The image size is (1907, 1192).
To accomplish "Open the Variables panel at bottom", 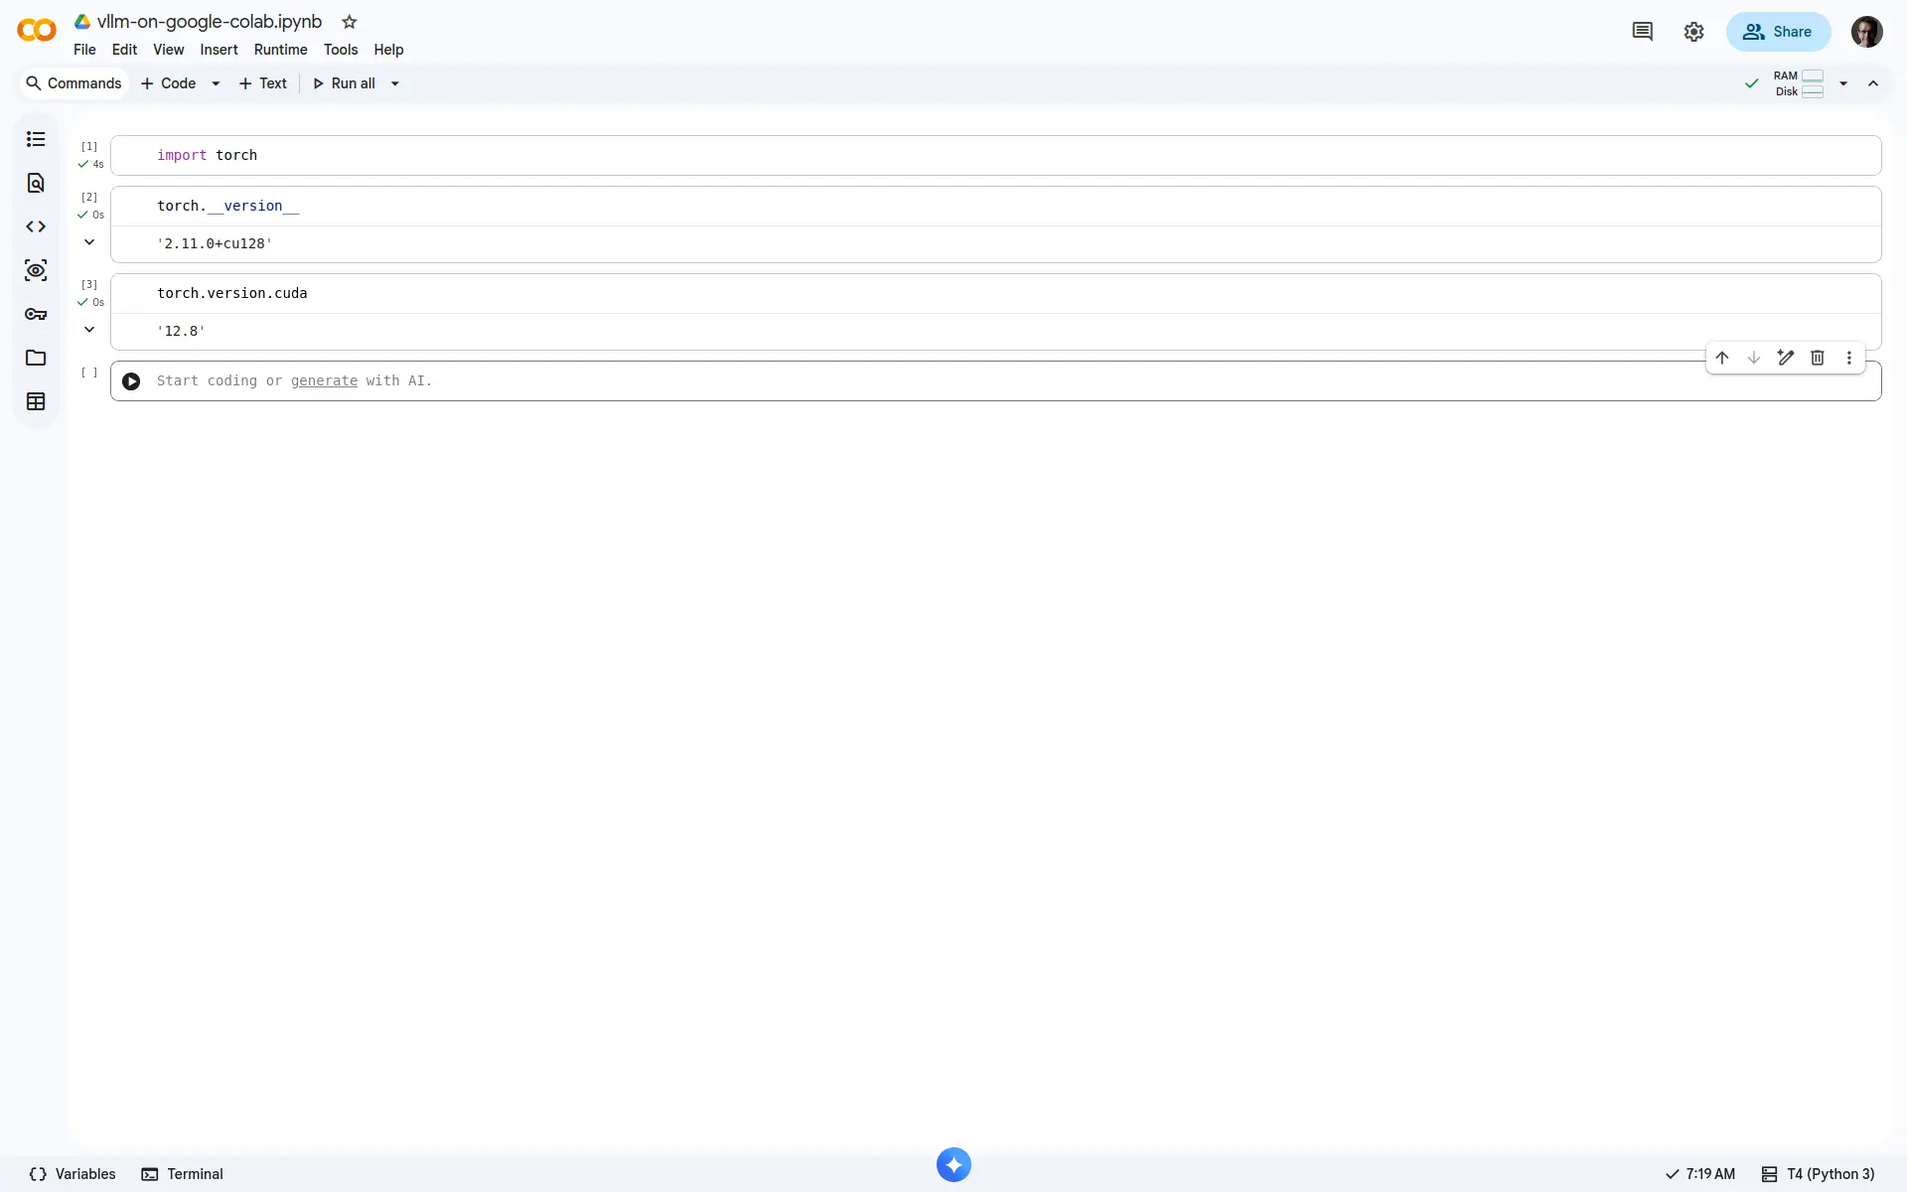I will coord(73,1174).
